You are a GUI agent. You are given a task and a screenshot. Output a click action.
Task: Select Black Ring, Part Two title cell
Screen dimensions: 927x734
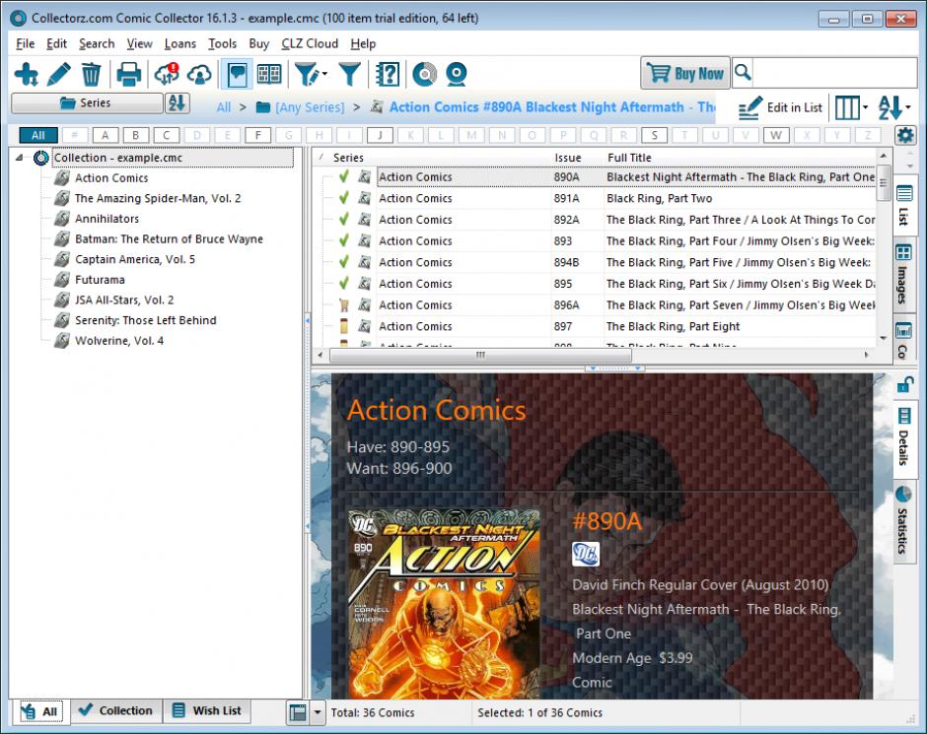click(x=659, y=198)
